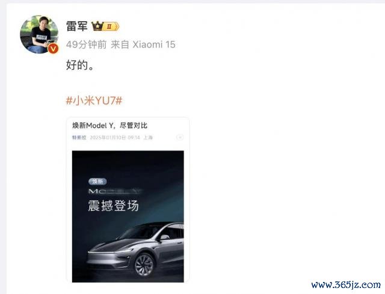The image size is (385, 294).
Task: Click the orange verified V badge
Action: (x=53, y=49)
